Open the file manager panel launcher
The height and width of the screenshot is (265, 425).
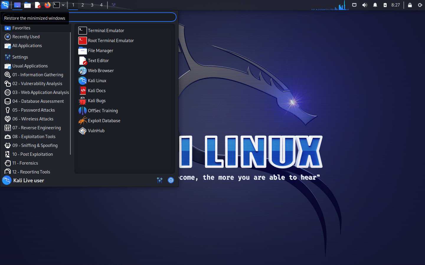(x=27, y=5)
